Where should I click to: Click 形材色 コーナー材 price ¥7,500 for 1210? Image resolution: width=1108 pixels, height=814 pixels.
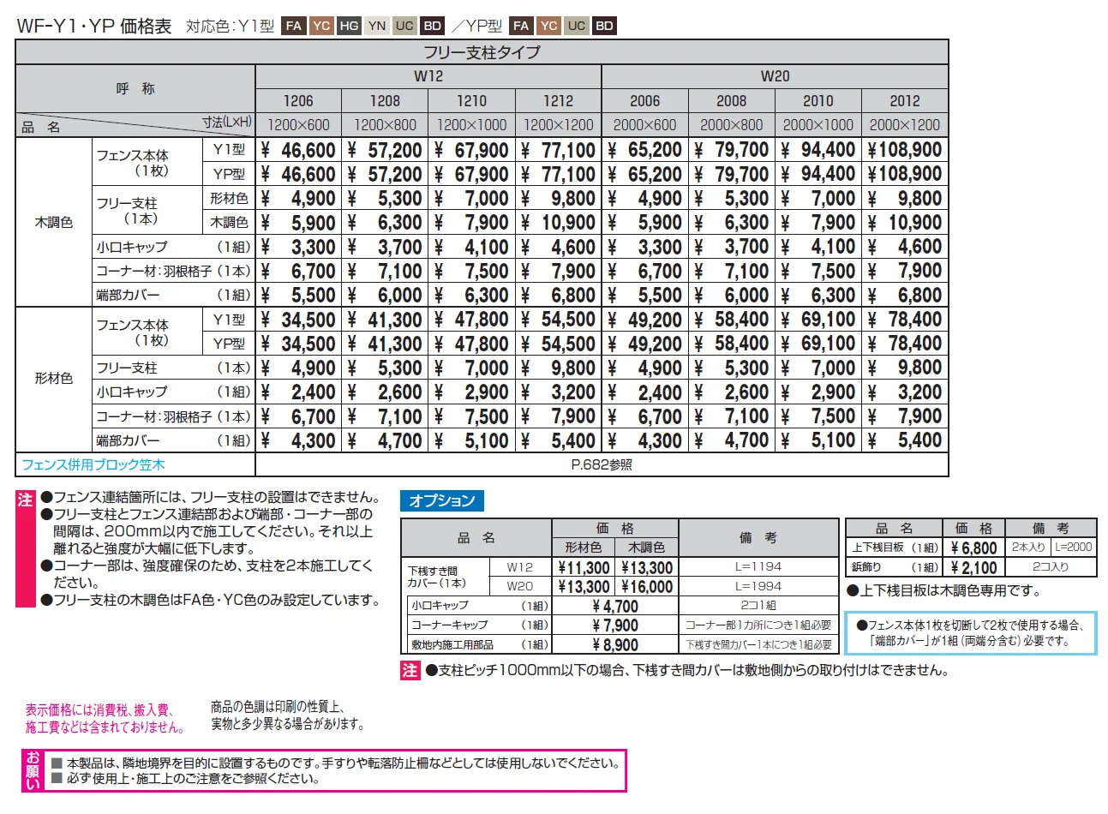click(x=471, y=416)
